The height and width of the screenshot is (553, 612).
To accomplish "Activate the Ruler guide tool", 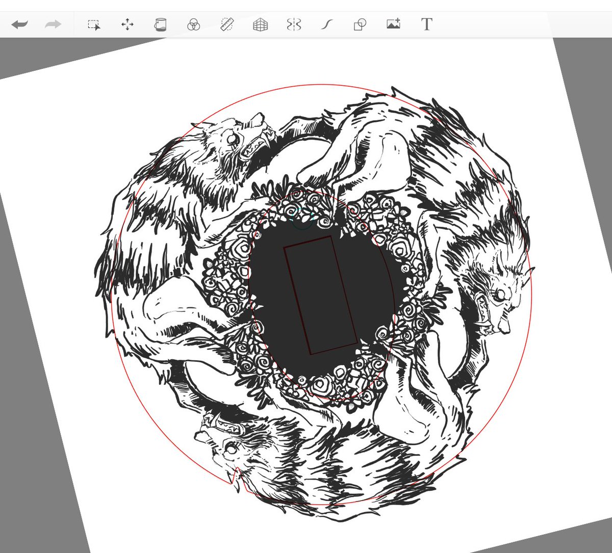I will [227, 24].
